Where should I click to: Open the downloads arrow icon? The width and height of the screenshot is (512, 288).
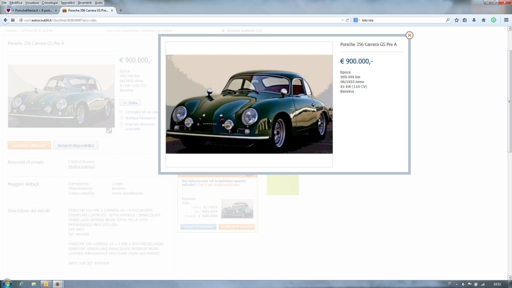pyautogui.click(x=474, y=20)
